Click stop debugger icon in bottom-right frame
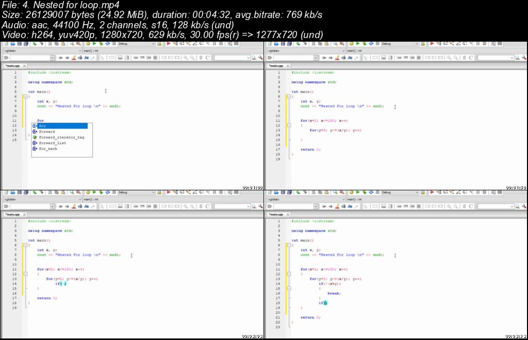Screen dimensions: 528x340 tap(485, 192)
